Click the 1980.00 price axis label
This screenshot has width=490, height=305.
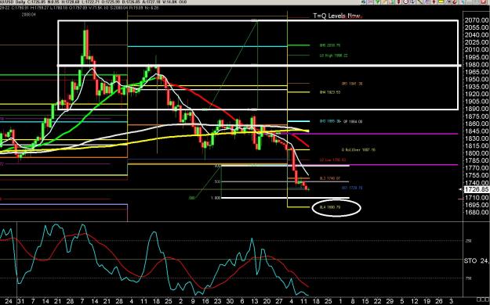point(477,65)
